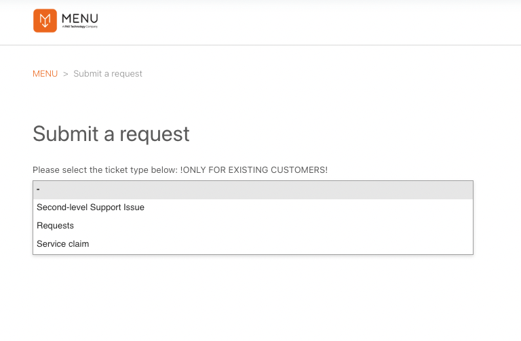This screenshot has width=521, height=341.
Task: Click the word Requests in the list
Action: [55, 226]
